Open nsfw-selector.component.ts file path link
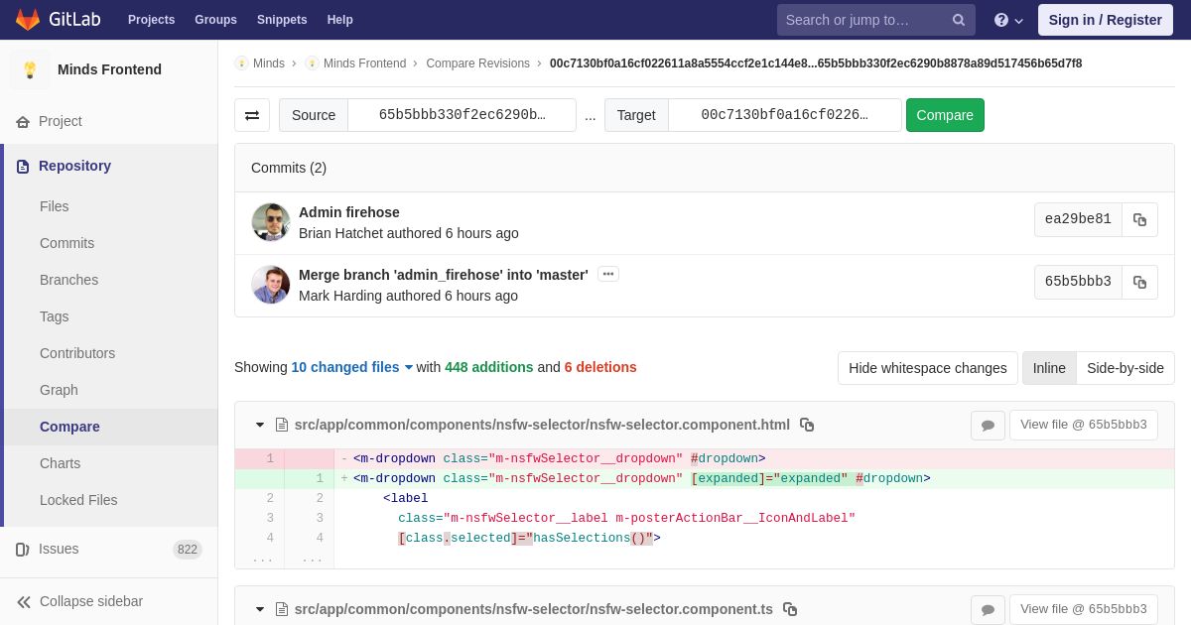The width and height of the screenshot is (1191, 625). tap(534, 609)
